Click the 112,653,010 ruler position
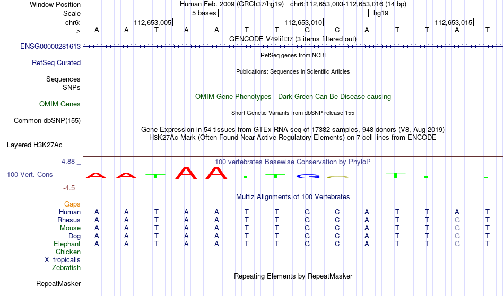 tap(303, 23)
